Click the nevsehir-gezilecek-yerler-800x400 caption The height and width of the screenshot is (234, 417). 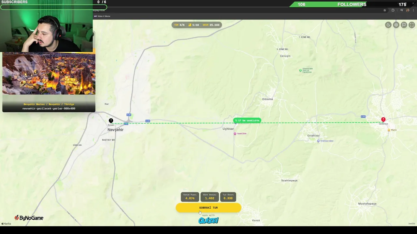click(x=49, y=109)
